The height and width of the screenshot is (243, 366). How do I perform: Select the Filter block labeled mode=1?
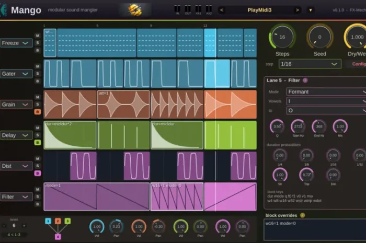coord(97,196)
